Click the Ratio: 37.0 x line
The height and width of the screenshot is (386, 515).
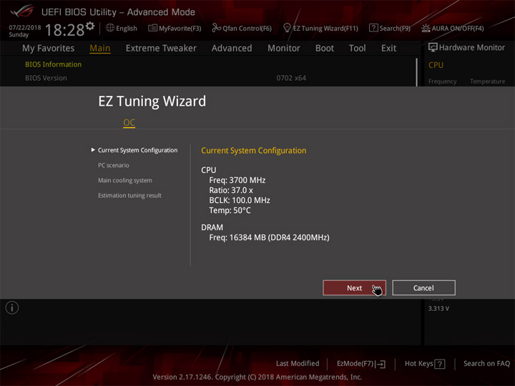(x=231, y=190)
